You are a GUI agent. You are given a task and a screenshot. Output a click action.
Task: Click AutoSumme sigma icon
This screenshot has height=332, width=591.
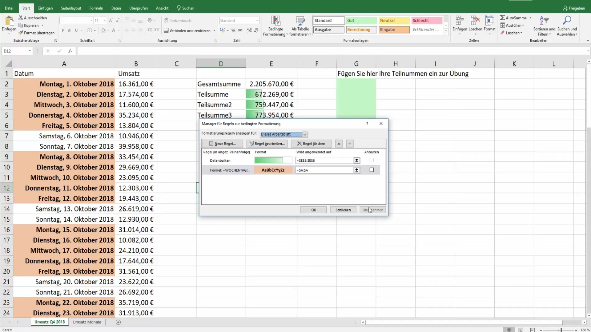502,18
